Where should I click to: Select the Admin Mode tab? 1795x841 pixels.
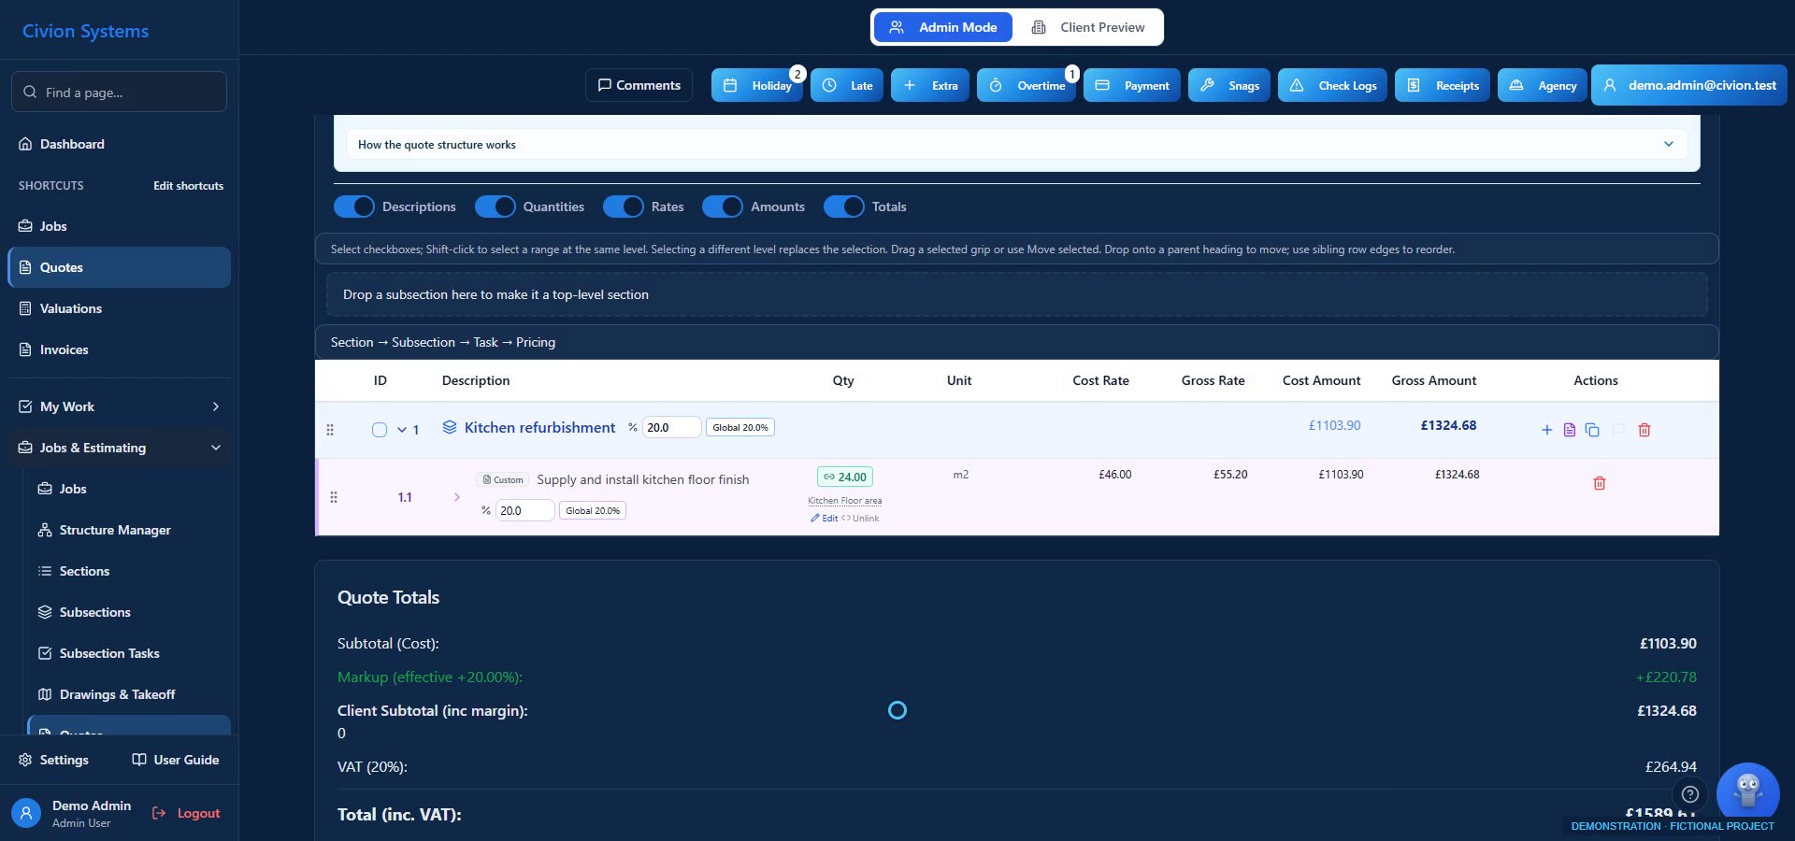(943, 27)
